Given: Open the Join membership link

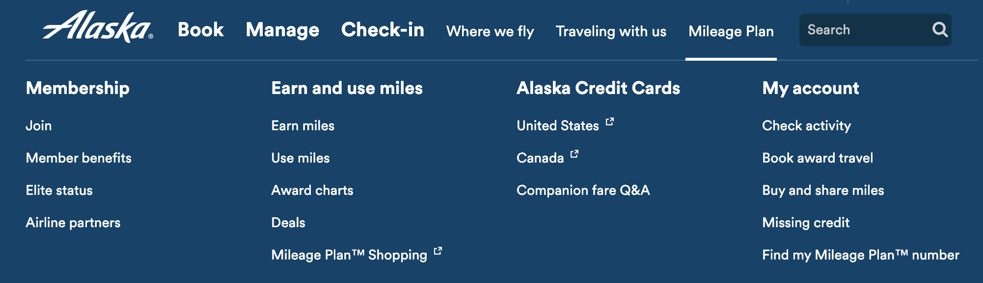Looking at the screenshot, I should (x=39, y=126).
